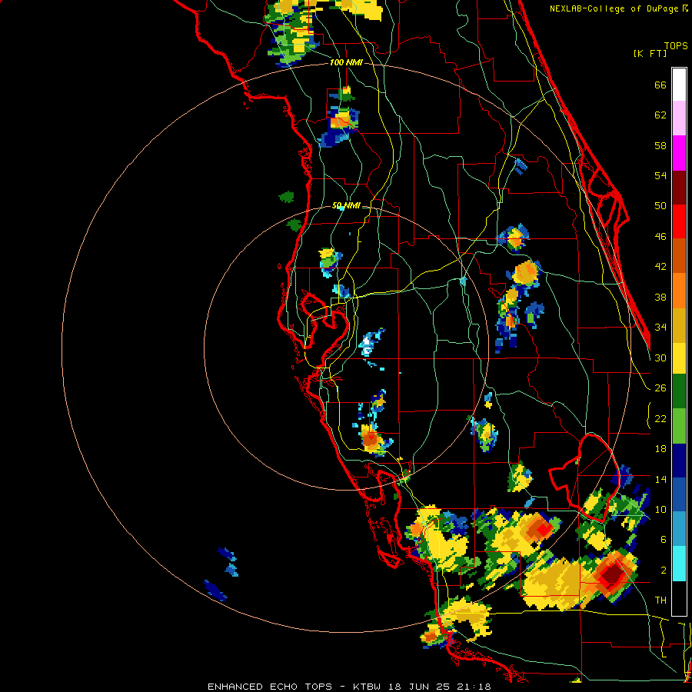Click the 50 NMI range ring label
Viewport: 692px width, 692px height.
(x=346, y=205)
